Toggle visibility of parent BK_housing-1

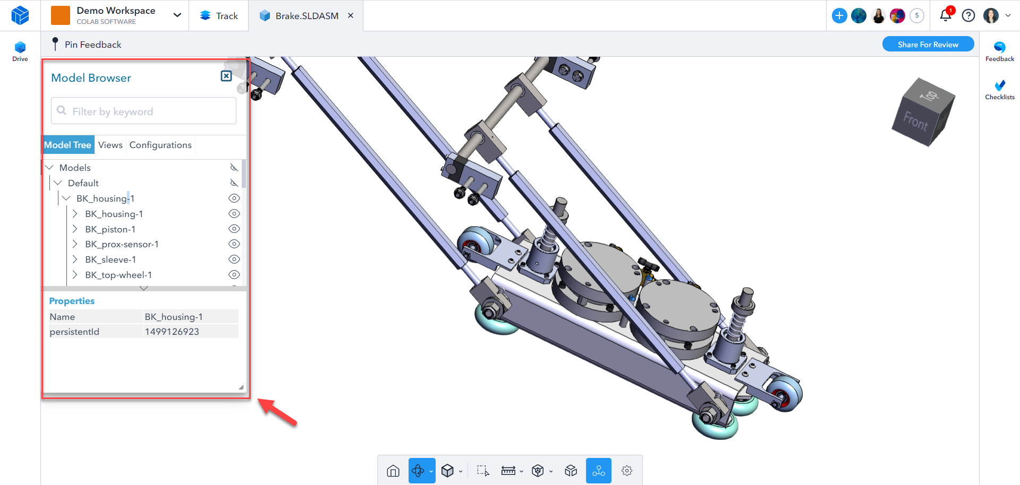234,198
